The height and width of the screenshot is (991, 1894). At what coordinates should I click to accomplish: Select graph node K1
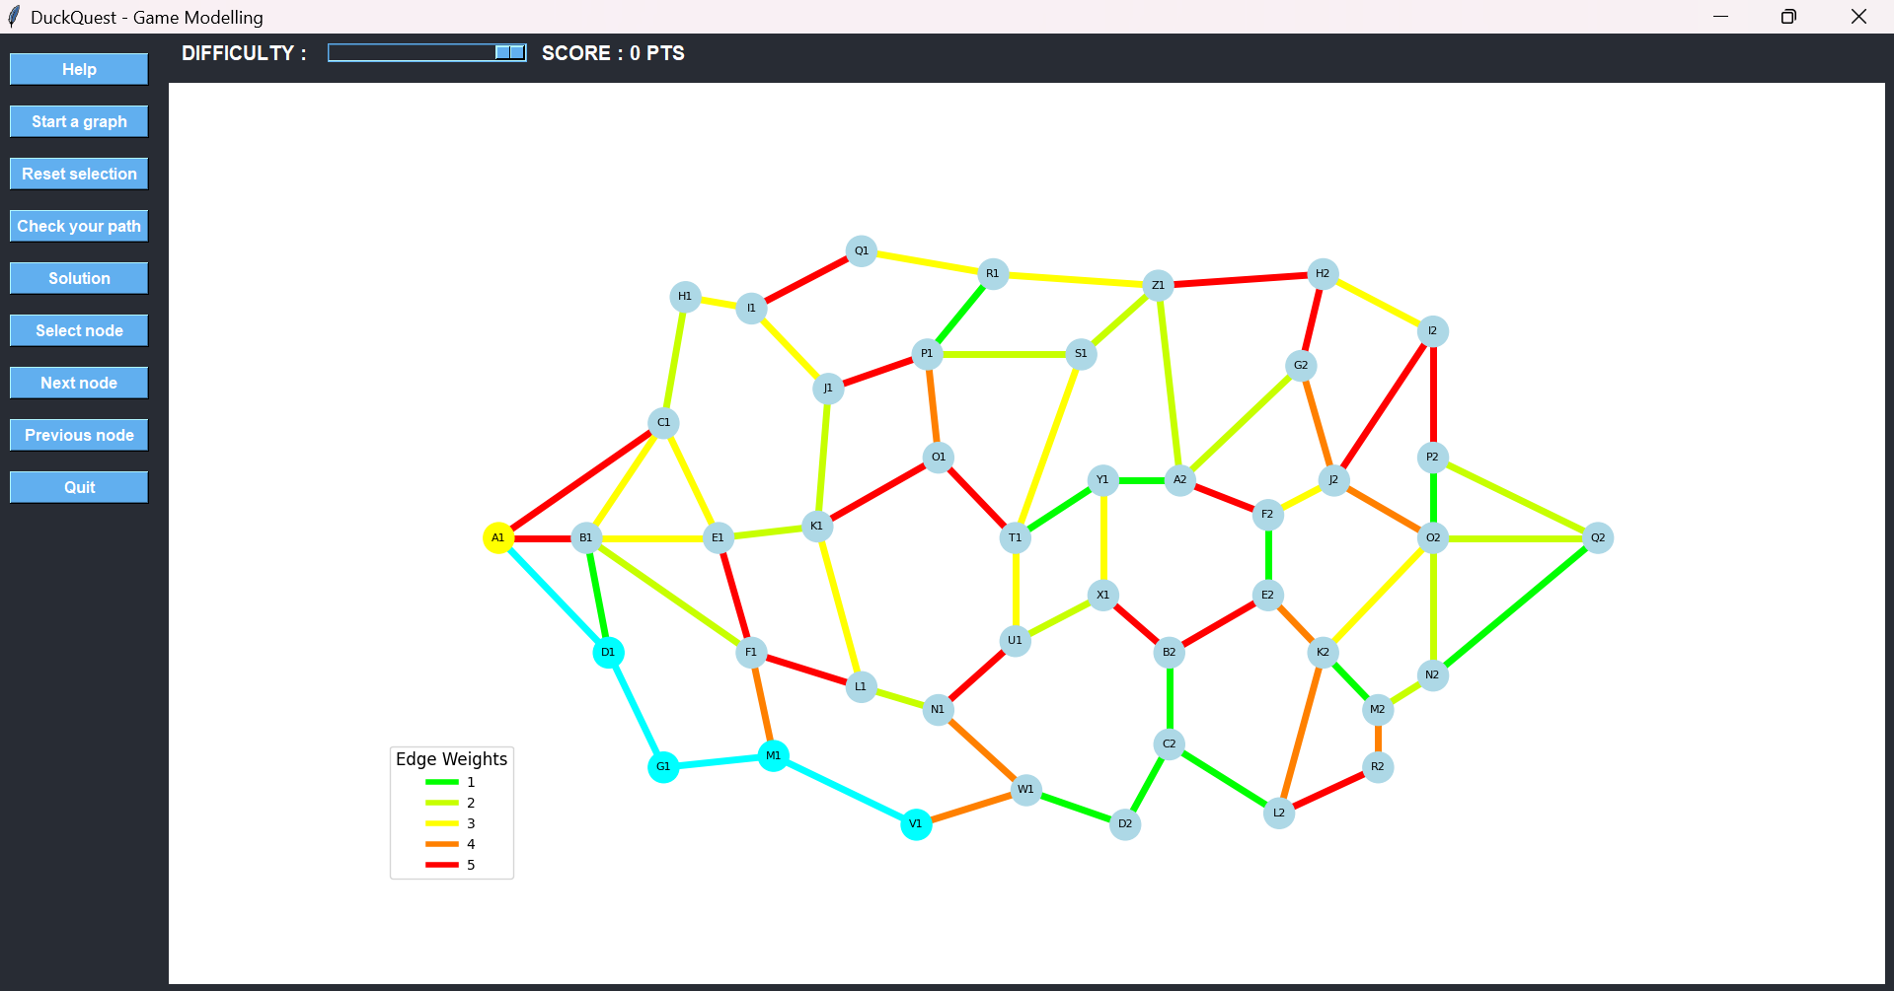click(x=816, y=526)
